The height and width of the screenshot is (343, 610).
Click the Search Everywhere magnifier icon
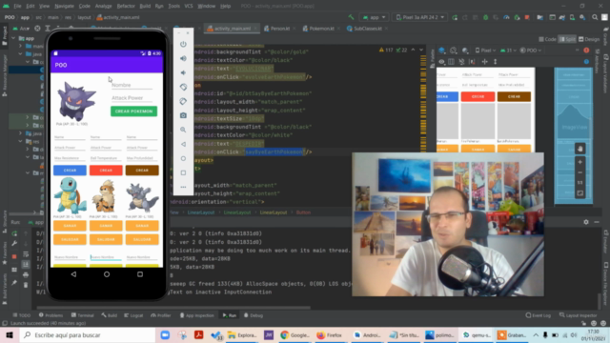(595, 17)
